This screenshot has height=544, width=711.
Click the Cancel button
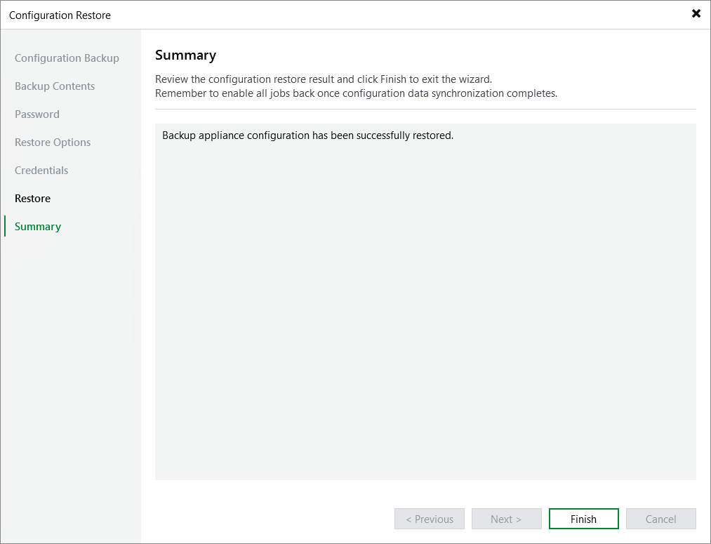click(x=660, y=519)
